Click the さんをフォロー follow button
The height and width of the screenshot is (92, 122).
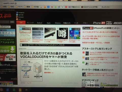pos(5,27)
